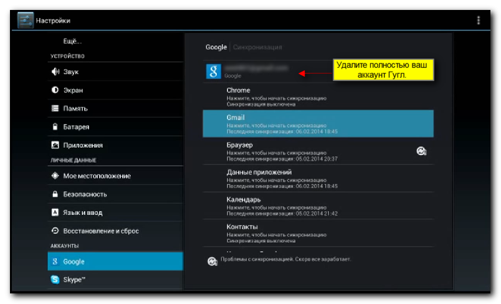501x304 pixels.
Task: Open Звук sound settings
Action: click(x=115, y=72)
